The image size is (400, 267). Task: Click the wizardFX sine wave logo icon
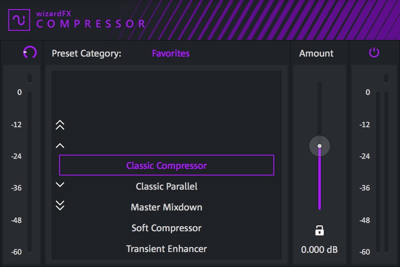19,20
